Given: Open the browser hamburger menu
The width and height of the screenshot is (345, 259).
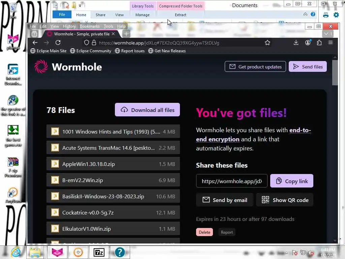Looking at the screenshot, I should 331,43.
